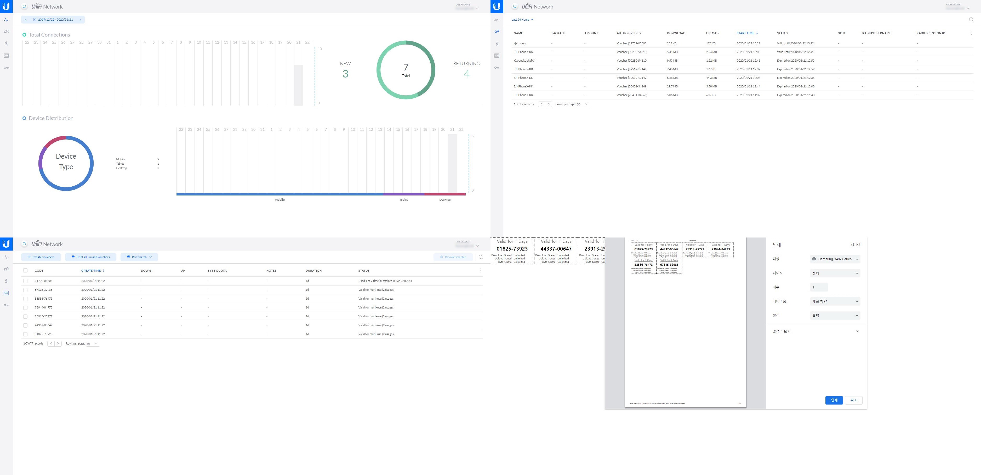Click the 매수 copies input field
This screenshot has width=981, height=475.
click(819, 287)
